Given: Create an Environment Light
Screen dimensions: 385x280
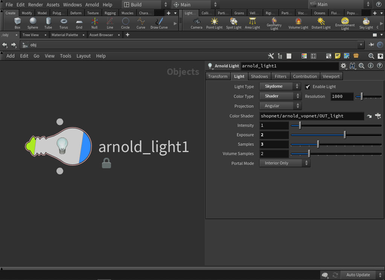Looking at the screenshot, I should click(345, 24).
